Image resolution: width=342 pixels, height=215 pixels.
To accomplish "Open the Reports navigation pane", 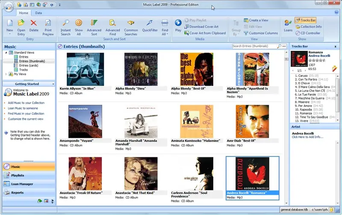I will (29, 192).
